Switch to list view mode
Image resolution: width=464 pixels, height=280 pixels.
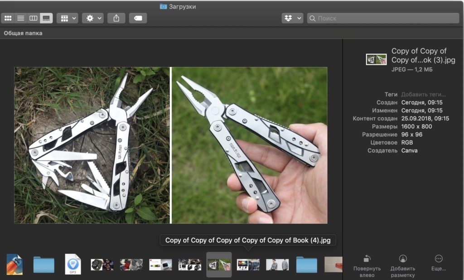click(20, 18)
